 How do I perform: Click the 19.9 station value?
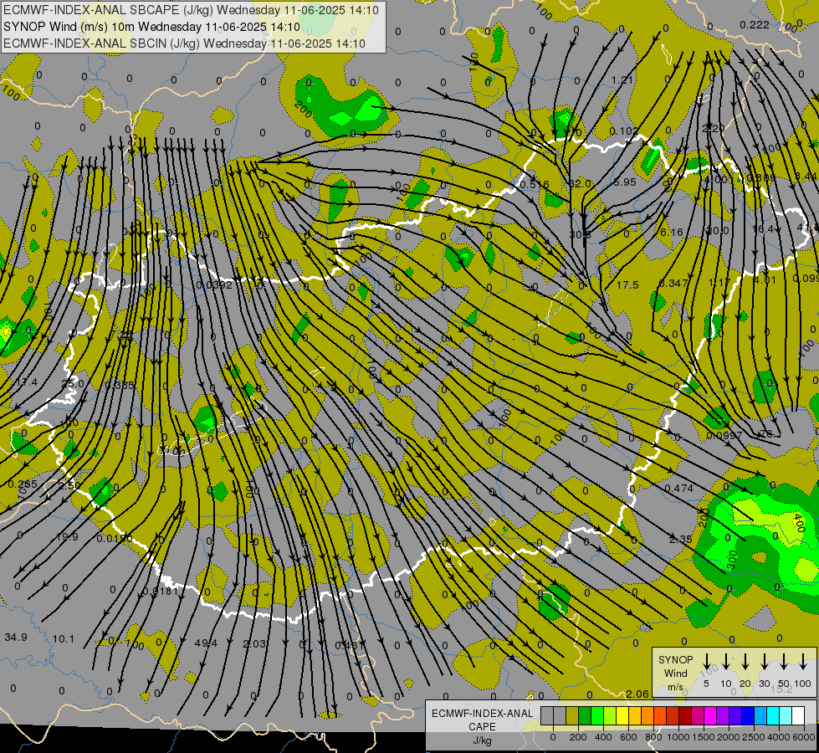coord(67,536)
